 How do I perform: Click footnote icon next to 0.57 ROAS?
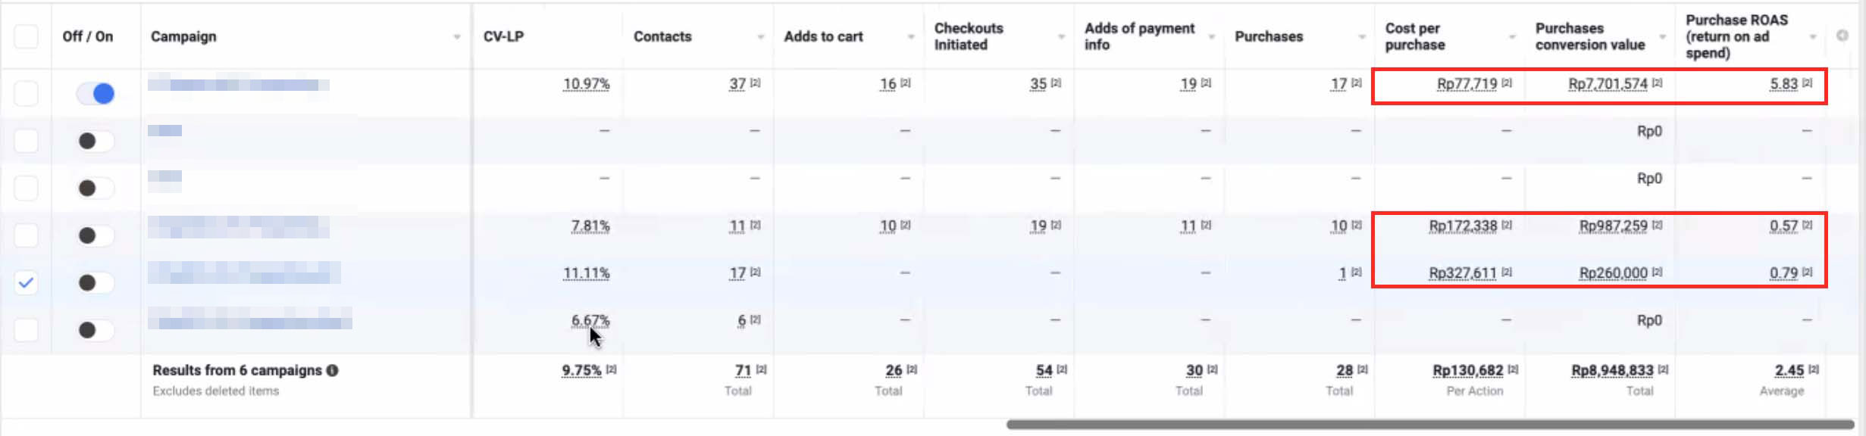tap(1808, 225)
